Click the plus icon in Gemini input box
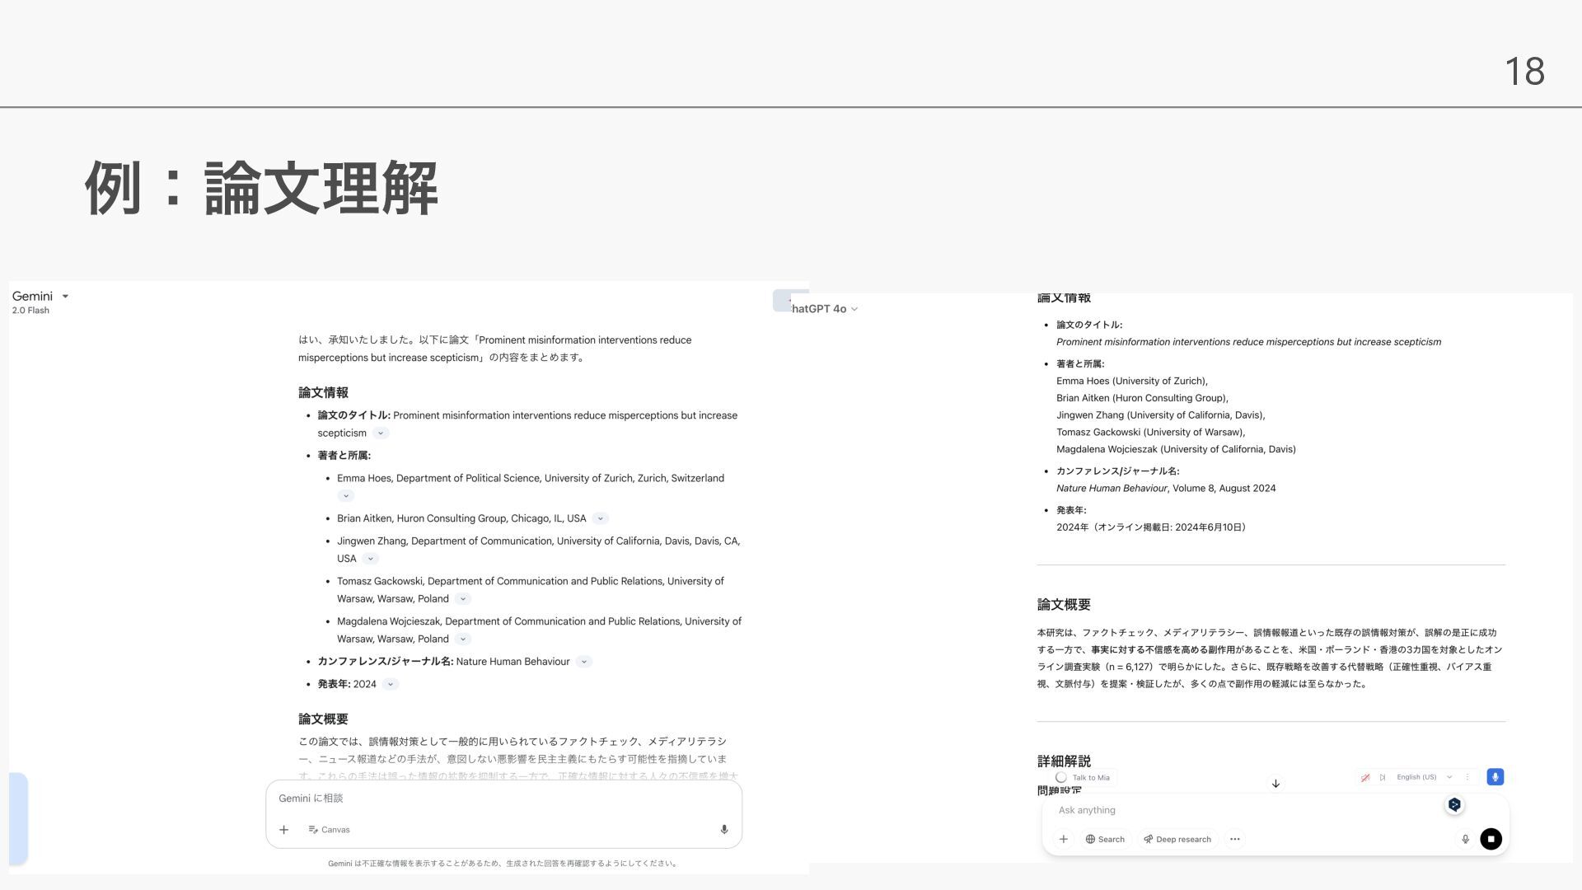The image size is (1582, 890). (283, 830)
